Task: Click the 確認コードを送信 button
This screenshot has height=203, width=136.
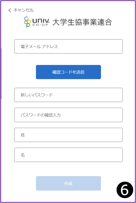Action: (68, 72)
